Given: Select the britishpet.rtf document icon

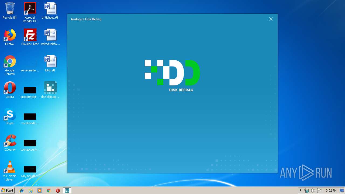Looking at the screenshot, I should pos(50,11).
